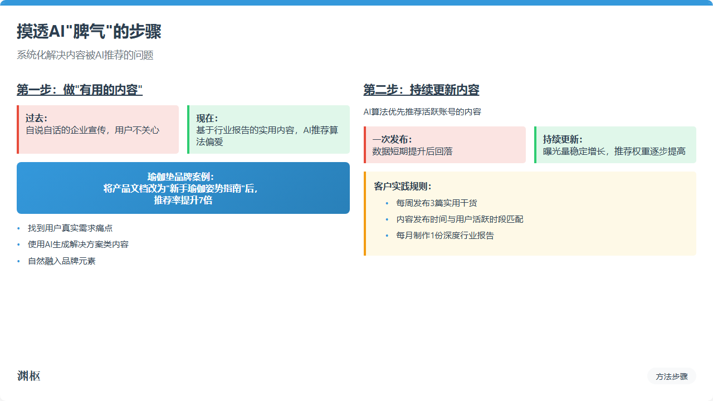Viewport: 713px width, 401px height.
Task: Select the 一次发布 card label
Action: tap(392, 140)
